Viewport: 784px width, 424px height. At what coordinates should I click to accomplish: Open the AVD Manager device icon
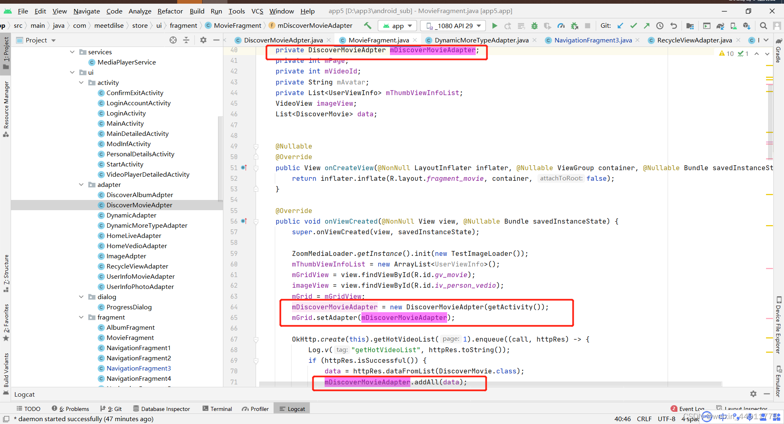tap(733, 26)
